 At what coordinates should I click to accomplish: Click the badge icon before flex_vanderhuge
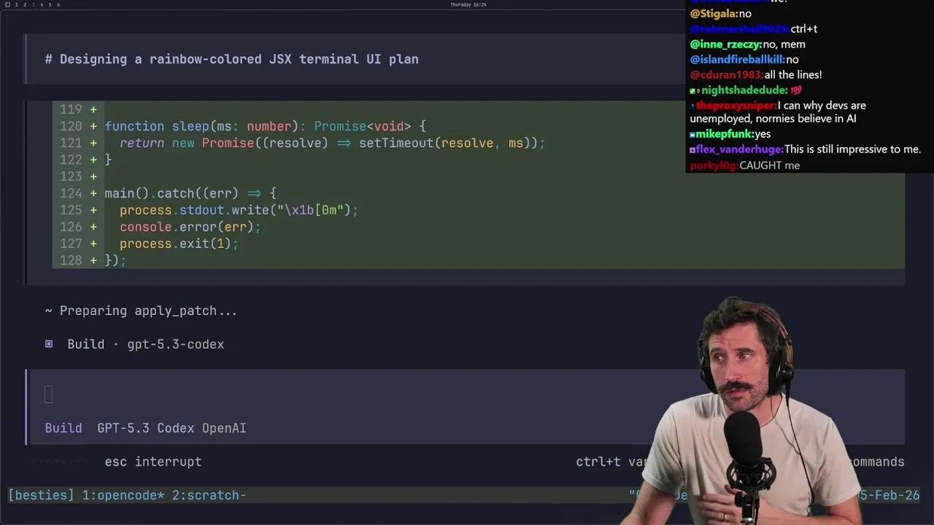(692, 150)
